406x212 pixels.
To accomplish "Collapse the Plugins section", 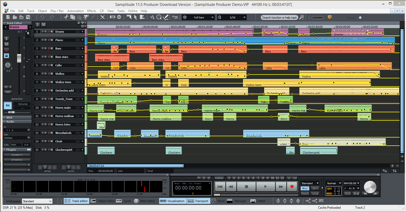I will (4, 150).
